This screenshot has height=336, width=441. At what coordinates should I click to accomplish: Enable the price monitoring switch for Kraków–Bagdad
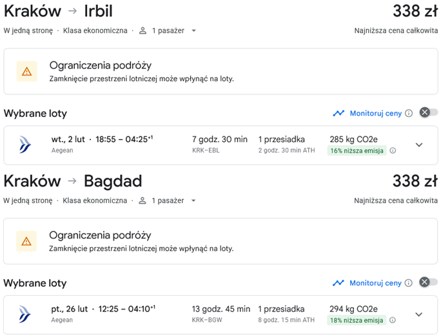point(428,282)
